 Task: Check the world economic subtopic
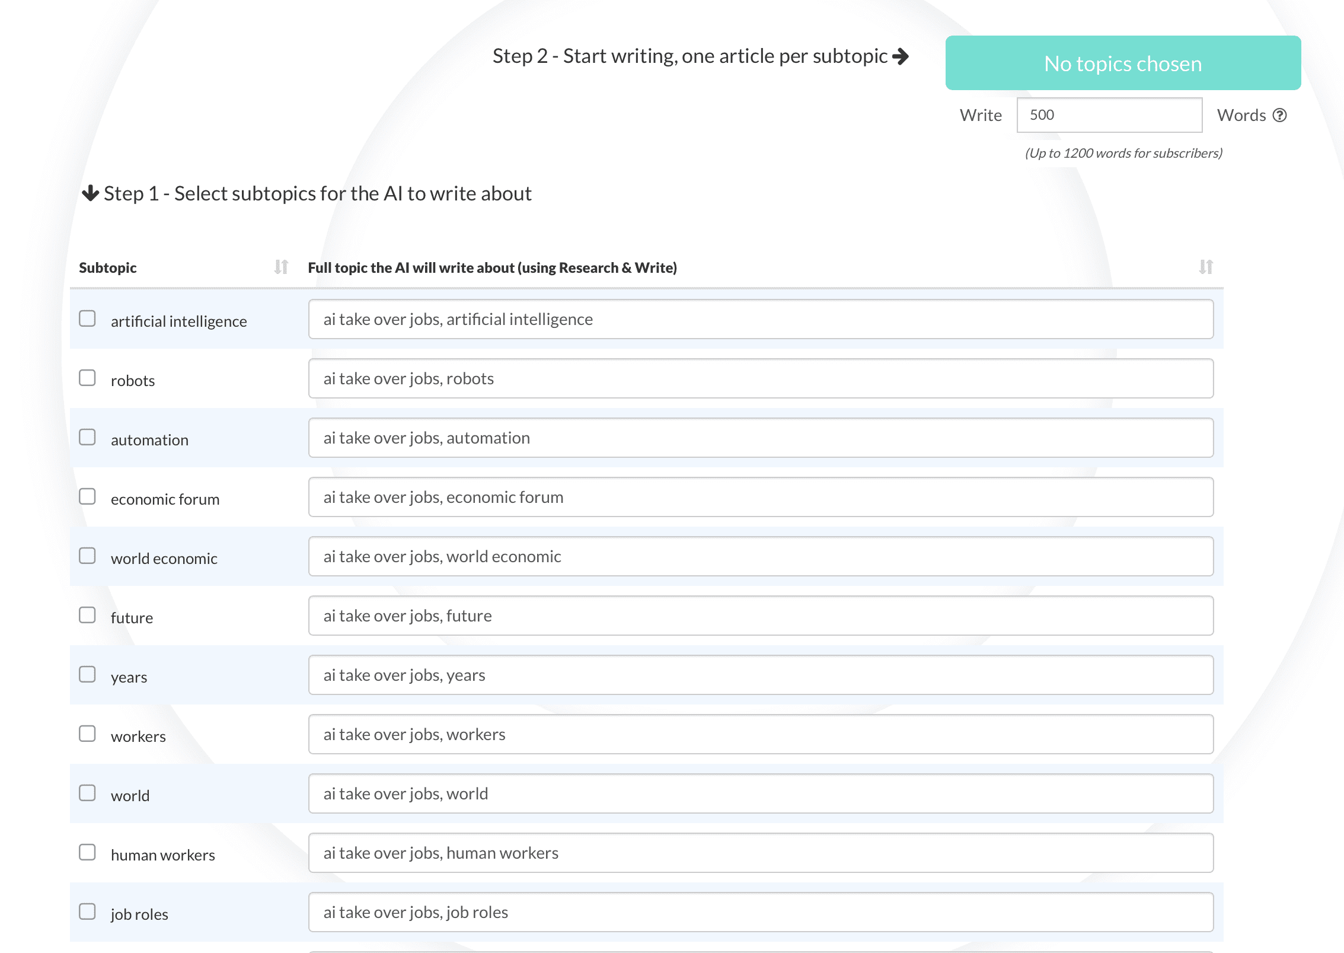[88, 556]
